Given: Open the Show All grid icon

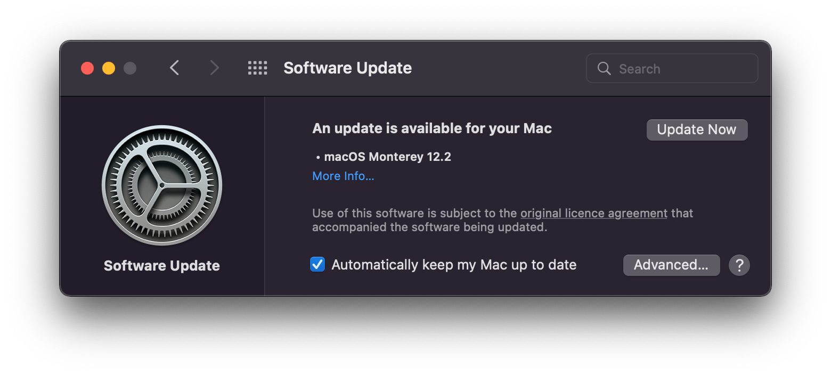Looking at the screenshot, I should coord(257,68).
